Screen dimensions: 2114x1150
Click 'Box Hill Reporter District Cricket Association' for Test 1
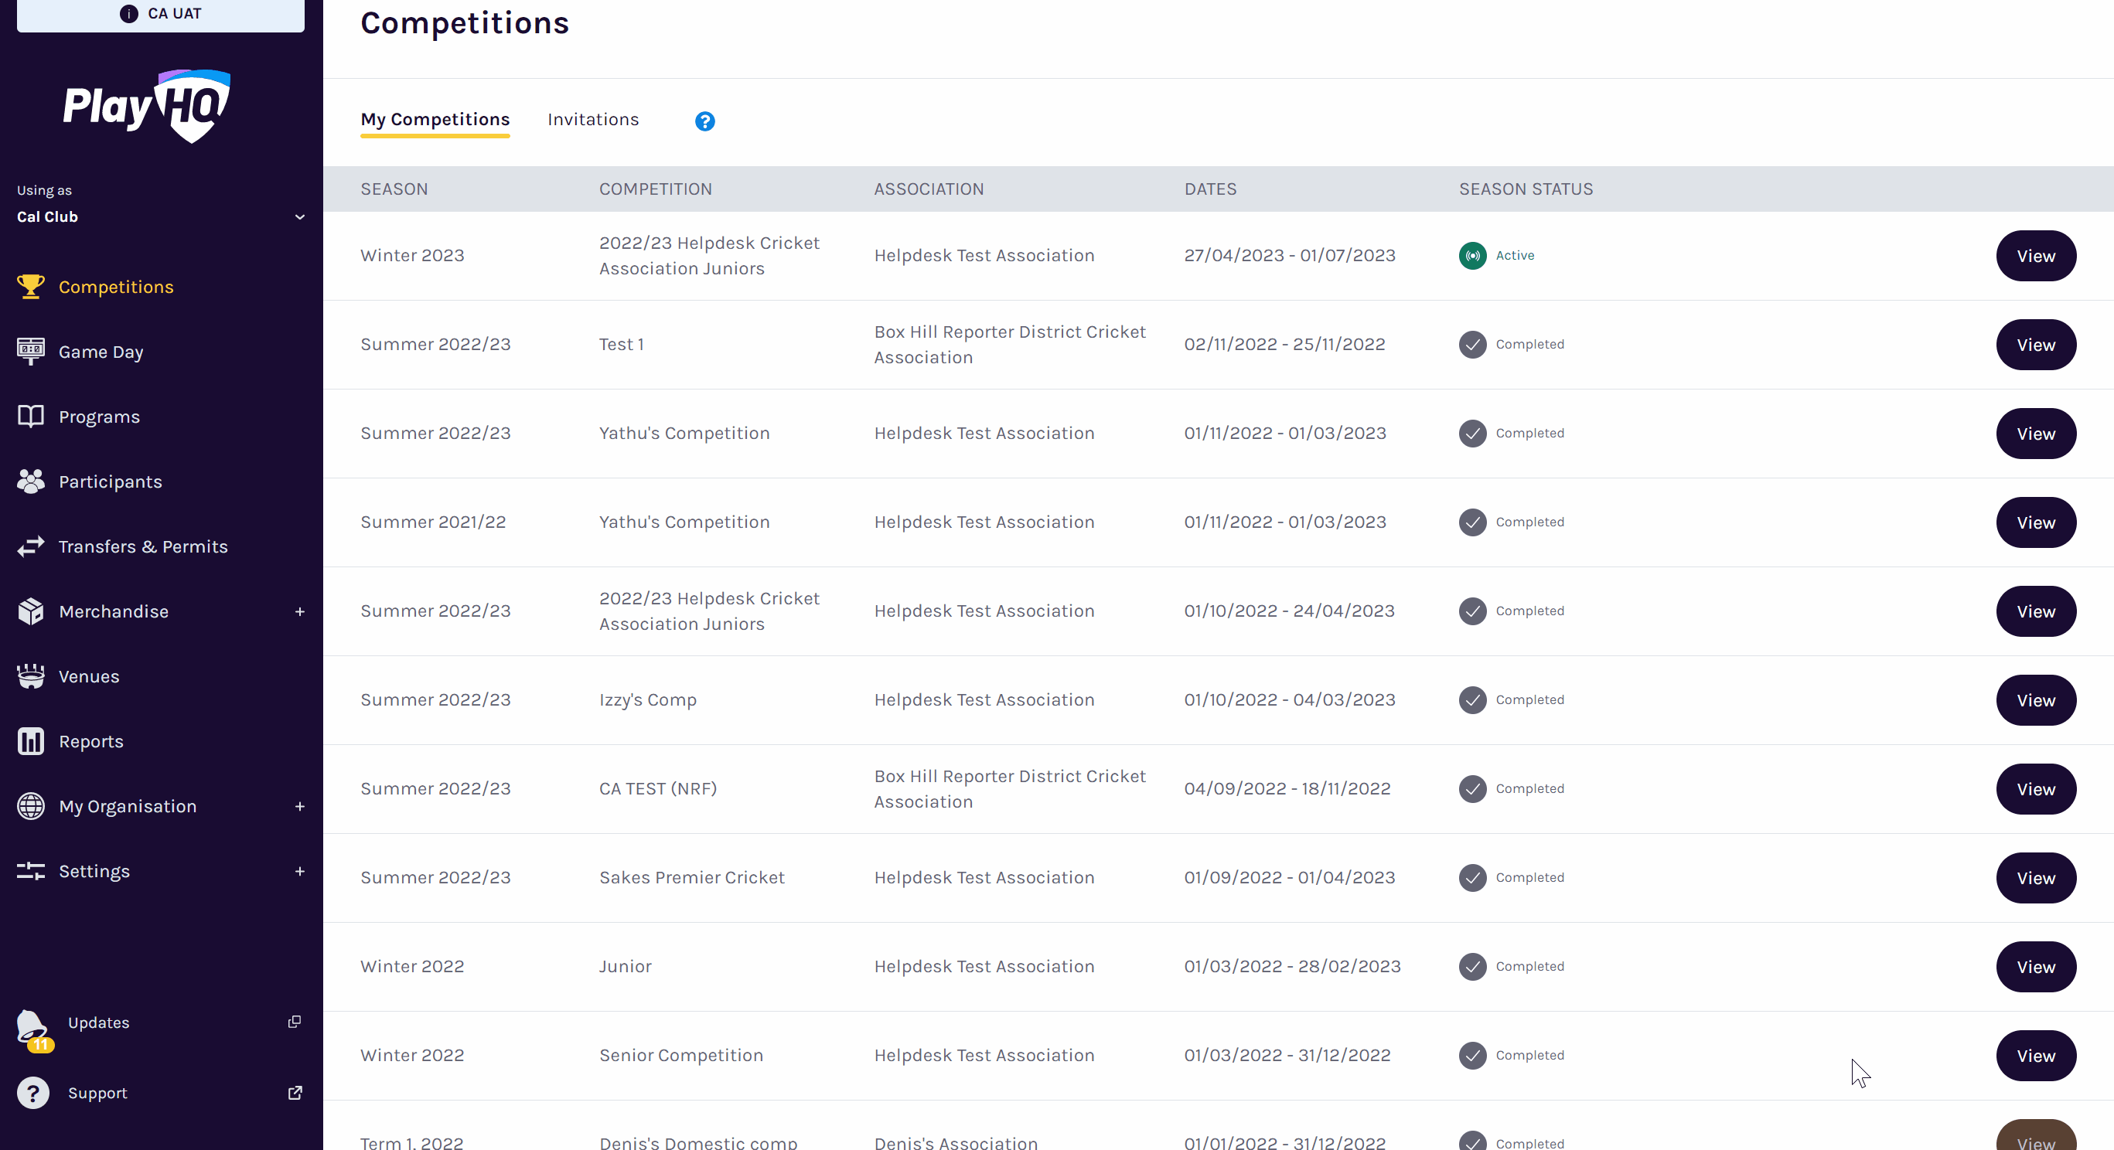point(1009,345)
